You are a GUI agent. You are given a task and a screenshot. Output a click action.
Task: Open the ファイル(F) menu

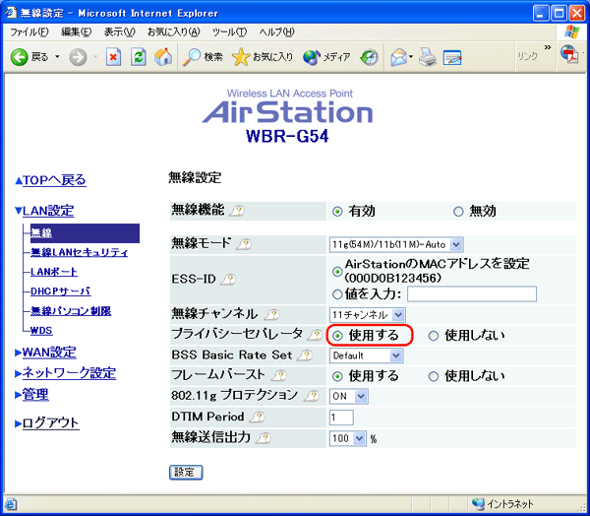(x=29, y=32)
